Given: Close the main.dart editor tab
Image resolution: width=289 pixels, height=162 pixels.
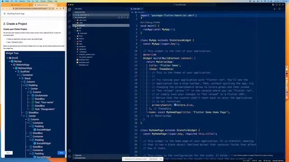Looking at the screenshot, I should tap(142, 9).
